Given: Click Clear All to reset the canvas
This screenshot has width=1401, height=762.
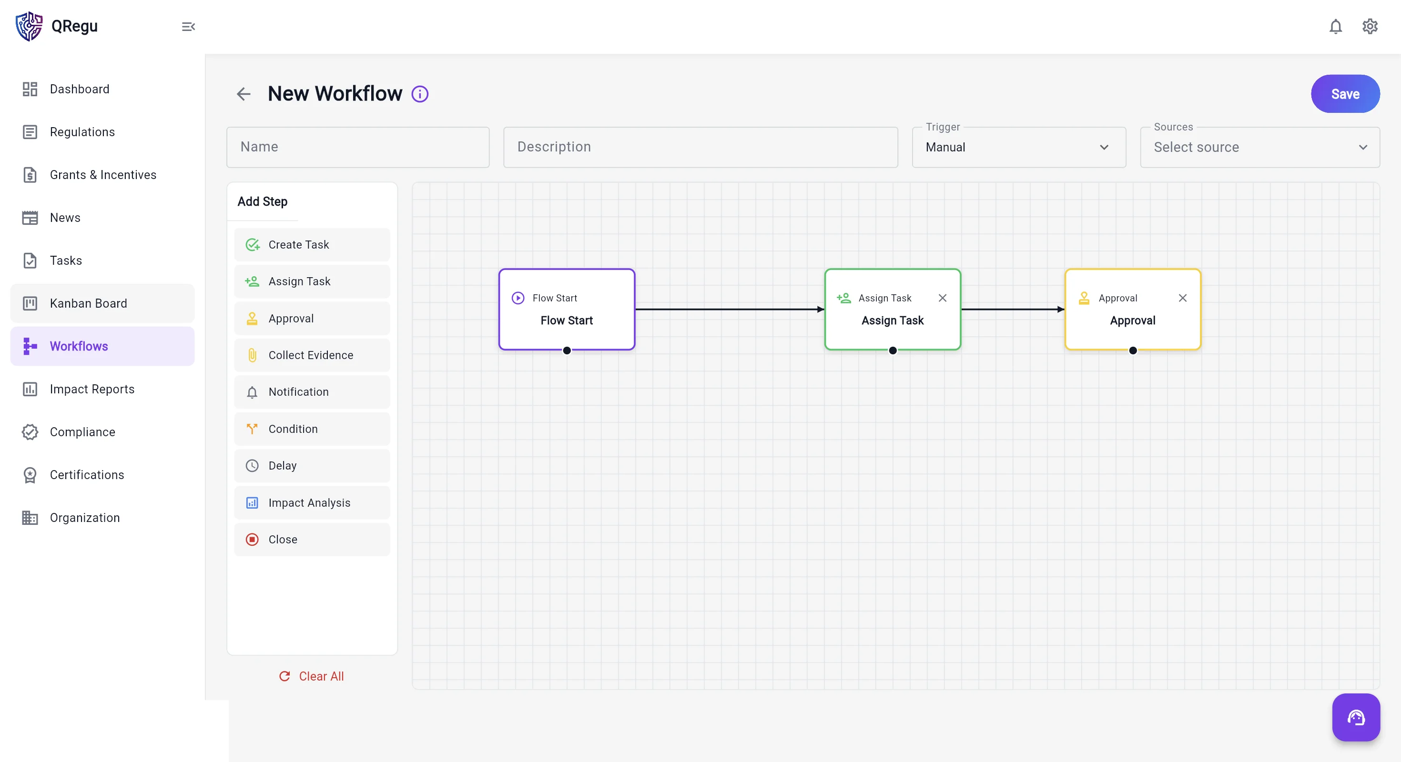Looking at the screenshot, I should pos(312,676).
